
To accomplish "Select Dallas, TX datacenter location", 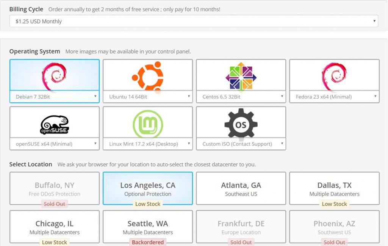I will point(334,189).
